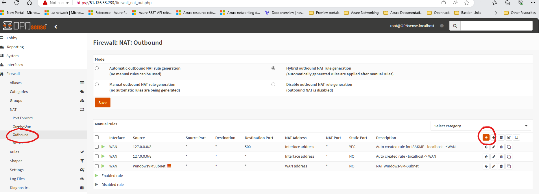
Task: Add a new outbound NAT rule
Action: tap(486, 137)
